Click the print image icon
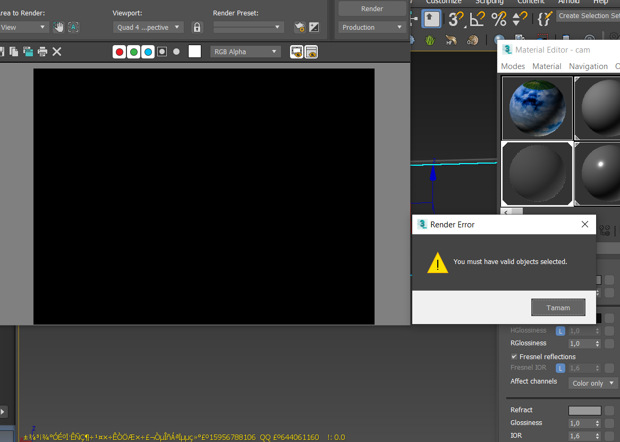Screen dimensions: 620x442 tap(43, 52)
